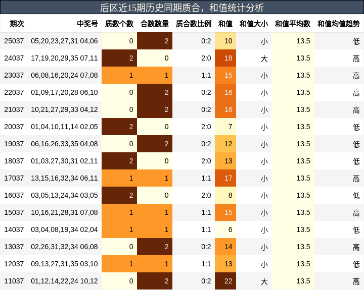Select period number 17037
The height and width of the screenshot is (290, 364).
coord(14,178)
